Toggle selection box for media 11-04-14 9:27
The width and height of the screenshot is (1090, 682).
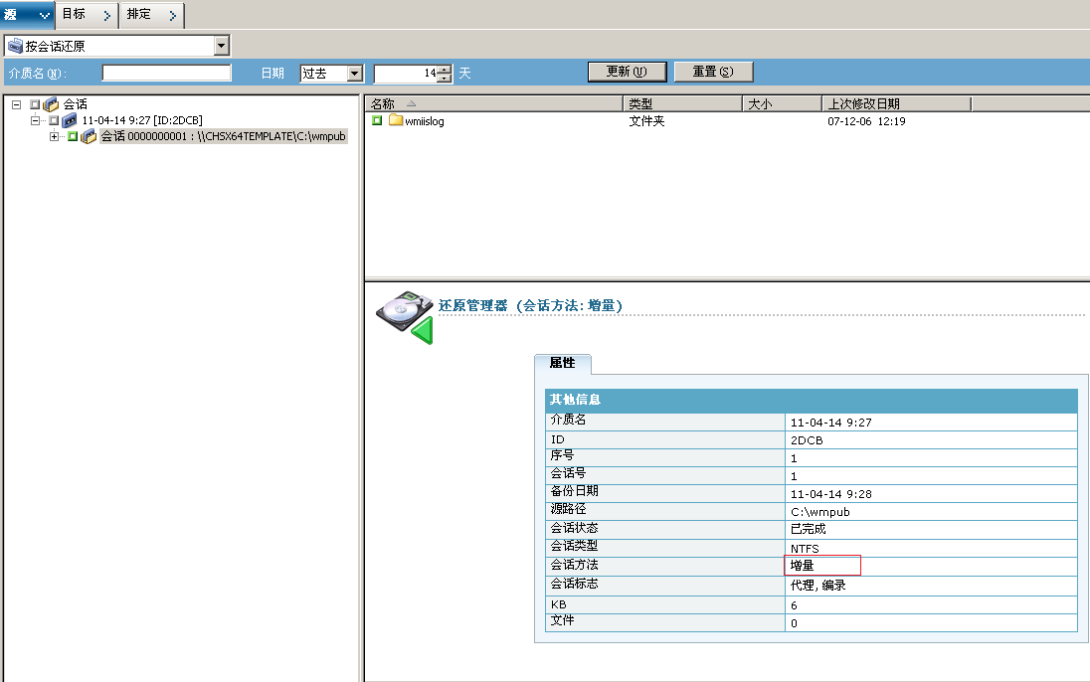click(x=54, y=120)
